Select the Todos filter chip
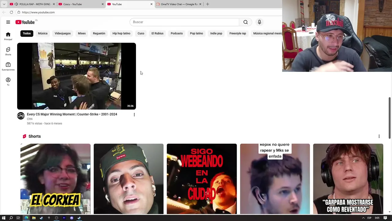Image resolution: width=392 pixels, height=221 pixels. pos(27,33)
